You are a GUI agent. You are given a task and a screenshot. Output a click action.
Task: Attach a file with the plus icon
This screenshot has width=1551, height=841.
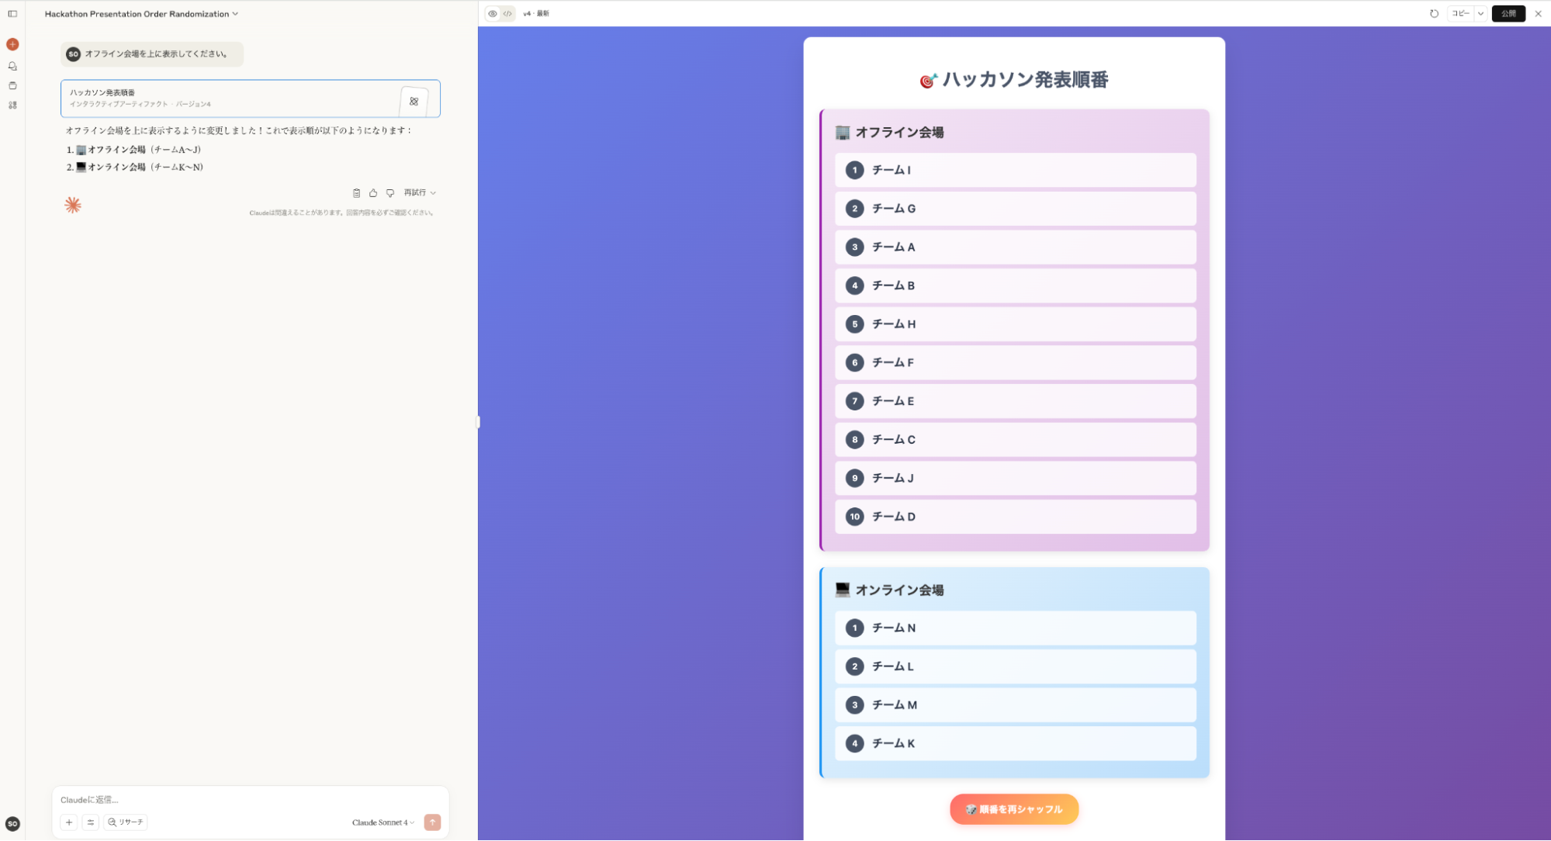click(x=68, y=822)
